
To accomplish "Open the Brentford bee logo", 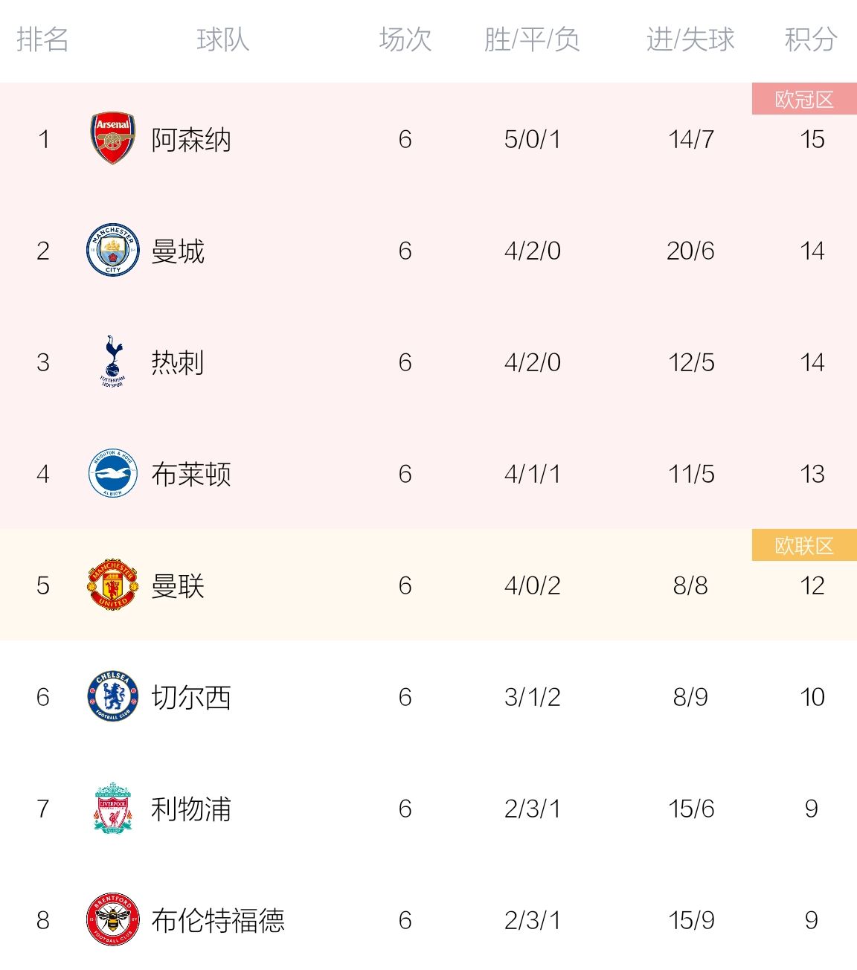I will tap(113, 919).
